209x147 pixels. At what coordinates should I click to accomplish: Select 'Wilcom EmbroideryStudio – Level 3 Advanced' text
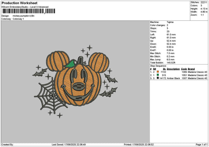(25, 7)
